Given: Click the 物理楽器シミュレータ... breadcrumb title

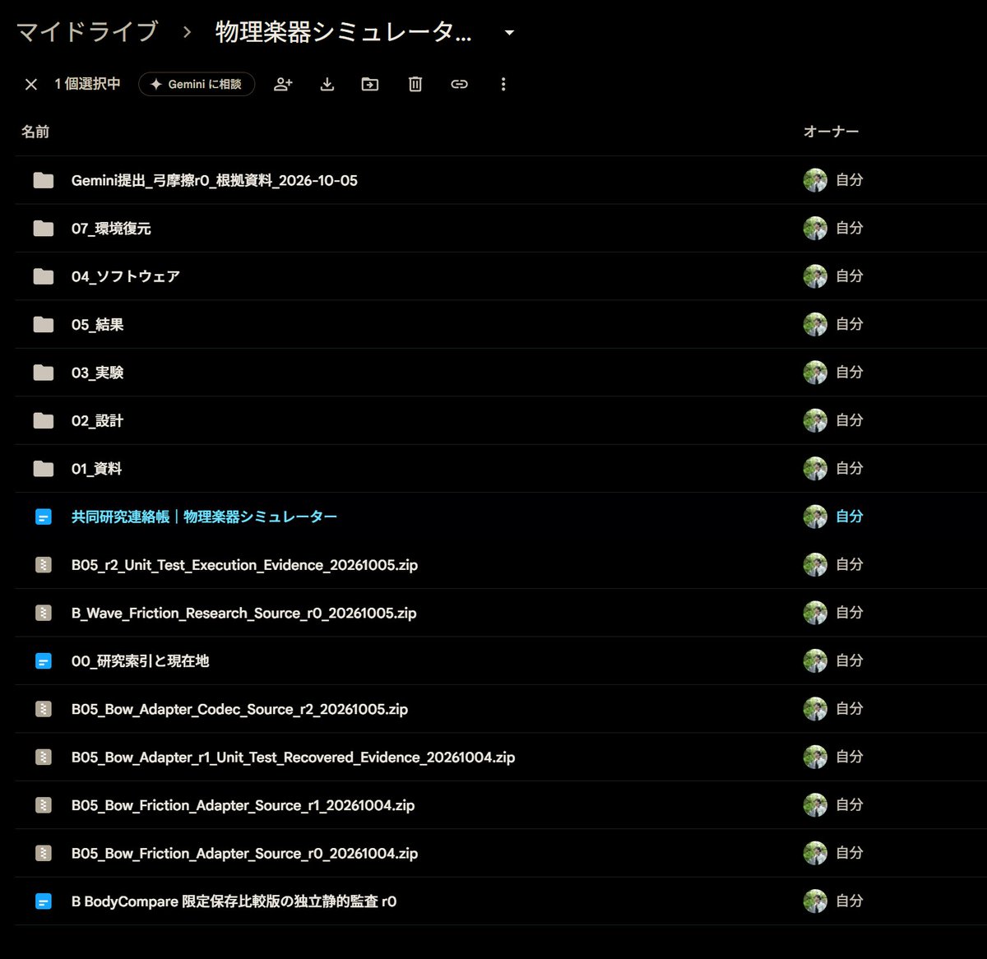Looking at the screenshot, I should coord(344,32).
